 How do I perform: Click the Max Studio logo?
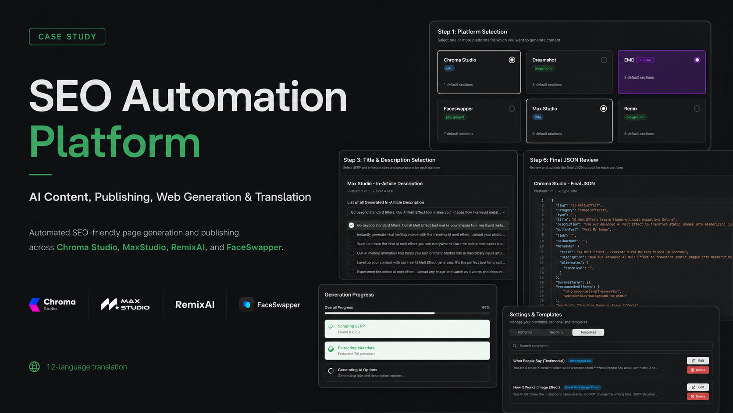[125, 305]
